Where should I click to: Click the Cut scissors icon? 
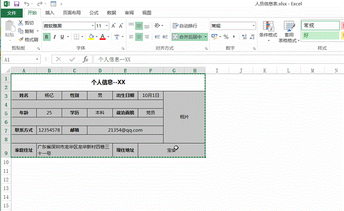[20, 23]
